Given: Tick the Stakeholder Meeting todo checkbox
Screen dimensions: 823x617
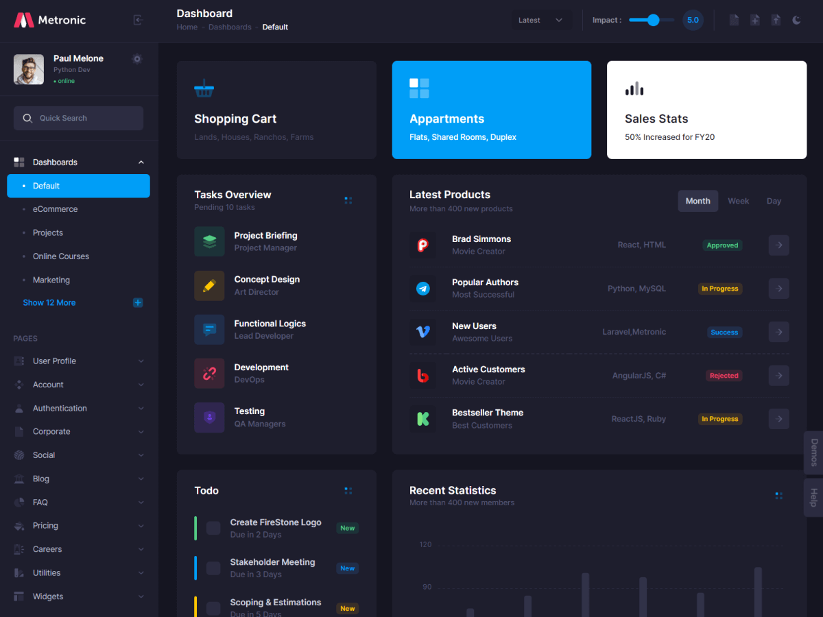Looking at the screenshot, I should click(x=213, y=568).
